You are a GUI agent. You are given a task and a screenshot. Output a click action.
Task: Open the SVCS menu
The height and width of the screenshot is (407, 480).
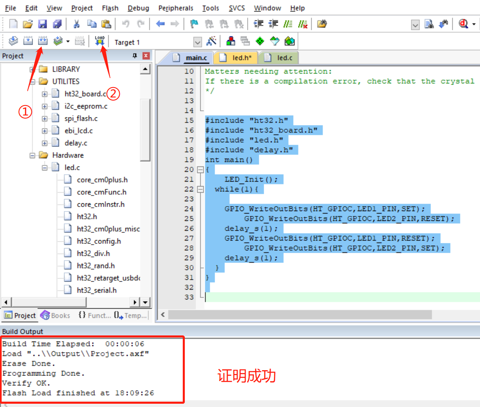tap(237, 8)
